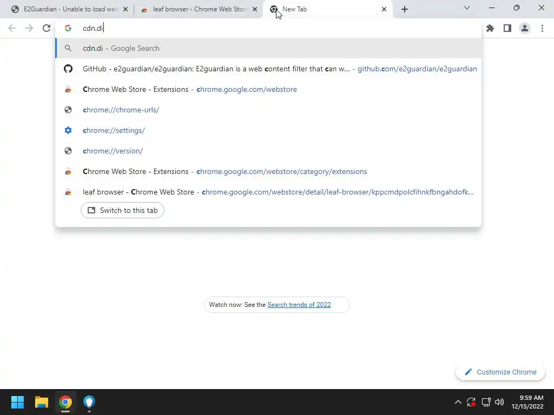This screenshot has height=415, width=554.
Task: Open the Windows Start menu
Action: (x=17, y=402)
